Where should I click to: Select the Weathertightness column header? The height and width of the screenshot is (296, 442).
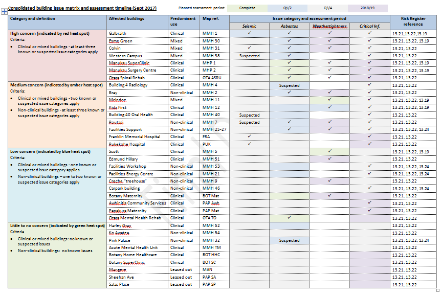329,26
